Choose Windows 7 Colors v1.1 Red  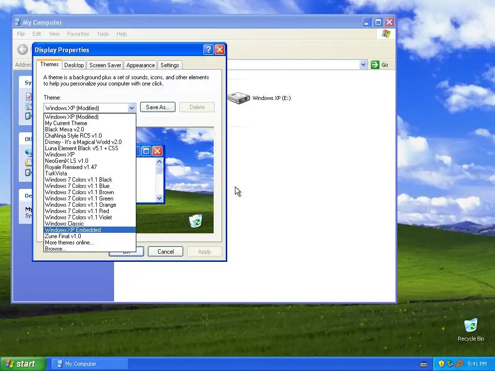pos(89,211)
